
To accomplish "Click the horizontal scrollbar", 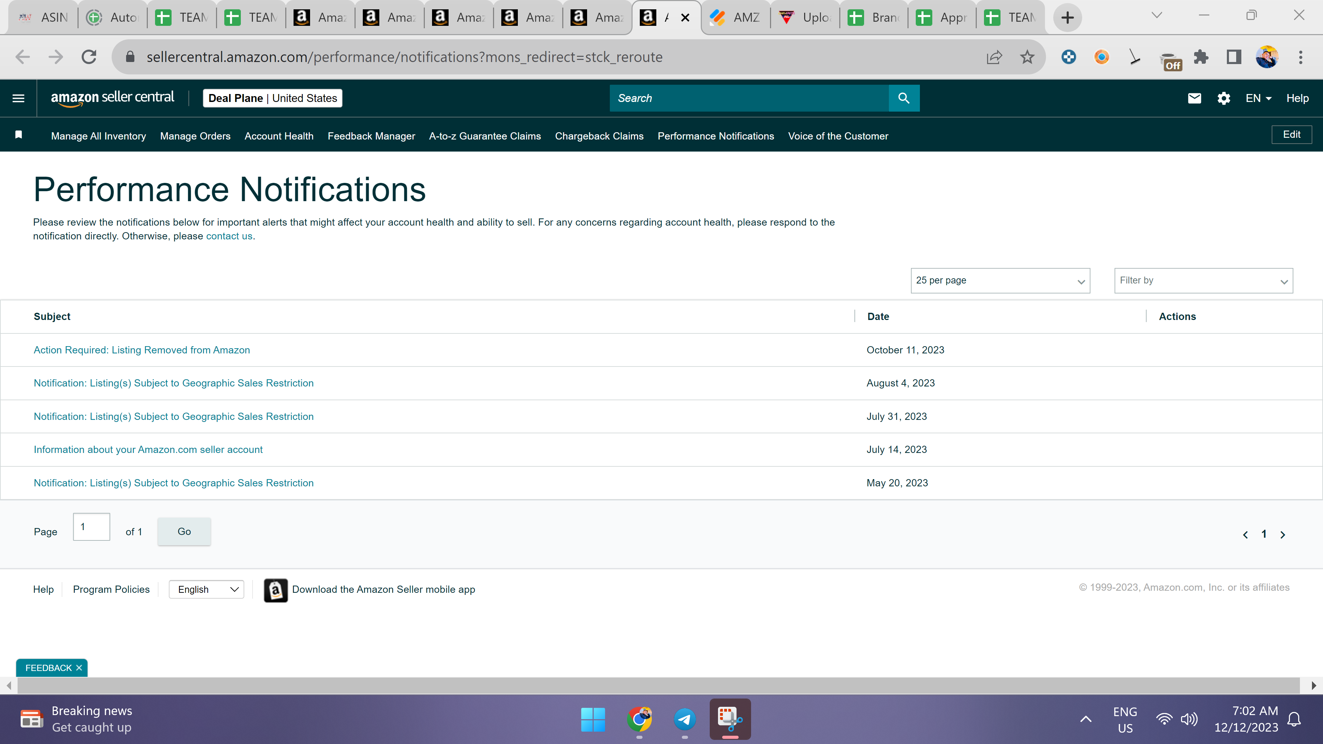I will [658, 685].
